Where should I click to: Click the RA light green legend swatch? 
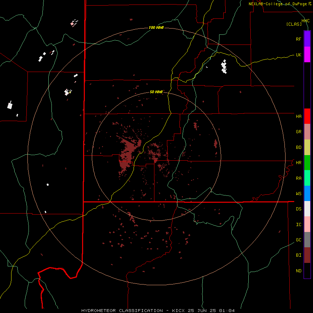tap(307, 178)
